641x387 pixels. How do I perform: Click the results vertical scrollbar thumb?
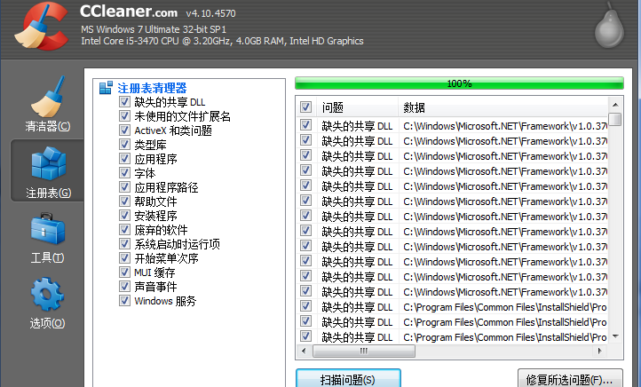(615, 119)
